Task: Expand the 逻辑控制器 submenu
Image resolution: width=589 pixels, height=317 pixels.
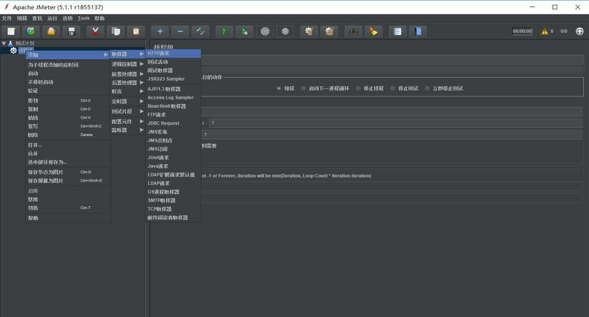Action: point(128,64)
